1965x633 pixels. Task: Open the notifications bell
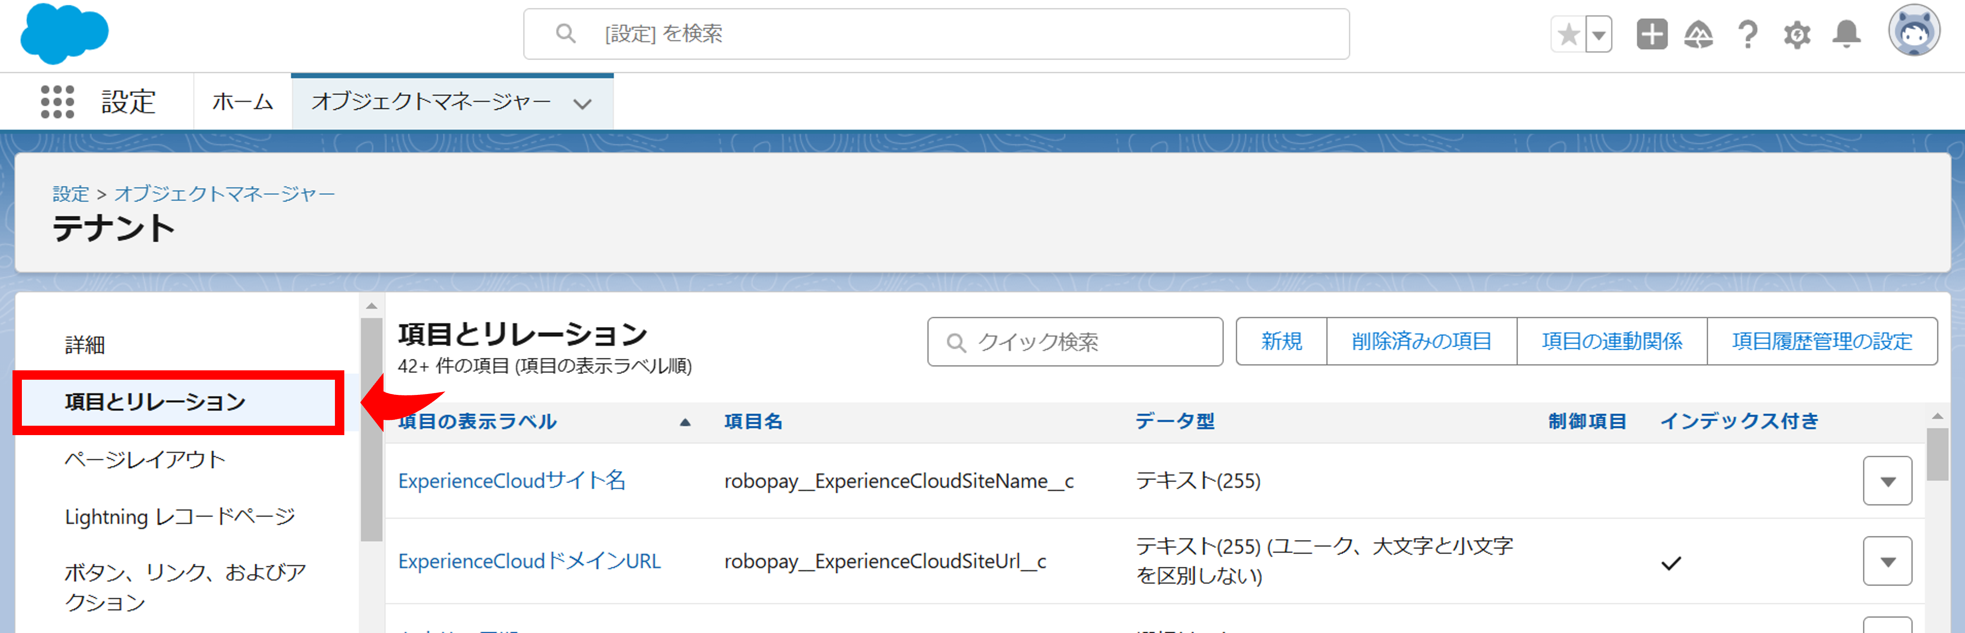click(1846, 34)
